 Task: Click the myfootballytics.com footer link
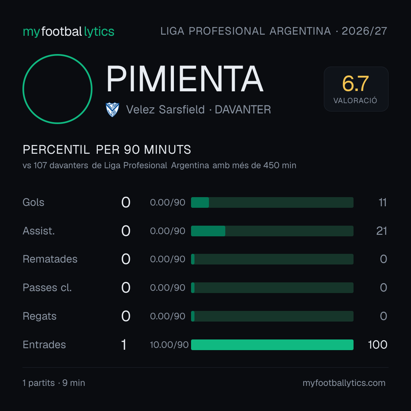click(344, 383)
